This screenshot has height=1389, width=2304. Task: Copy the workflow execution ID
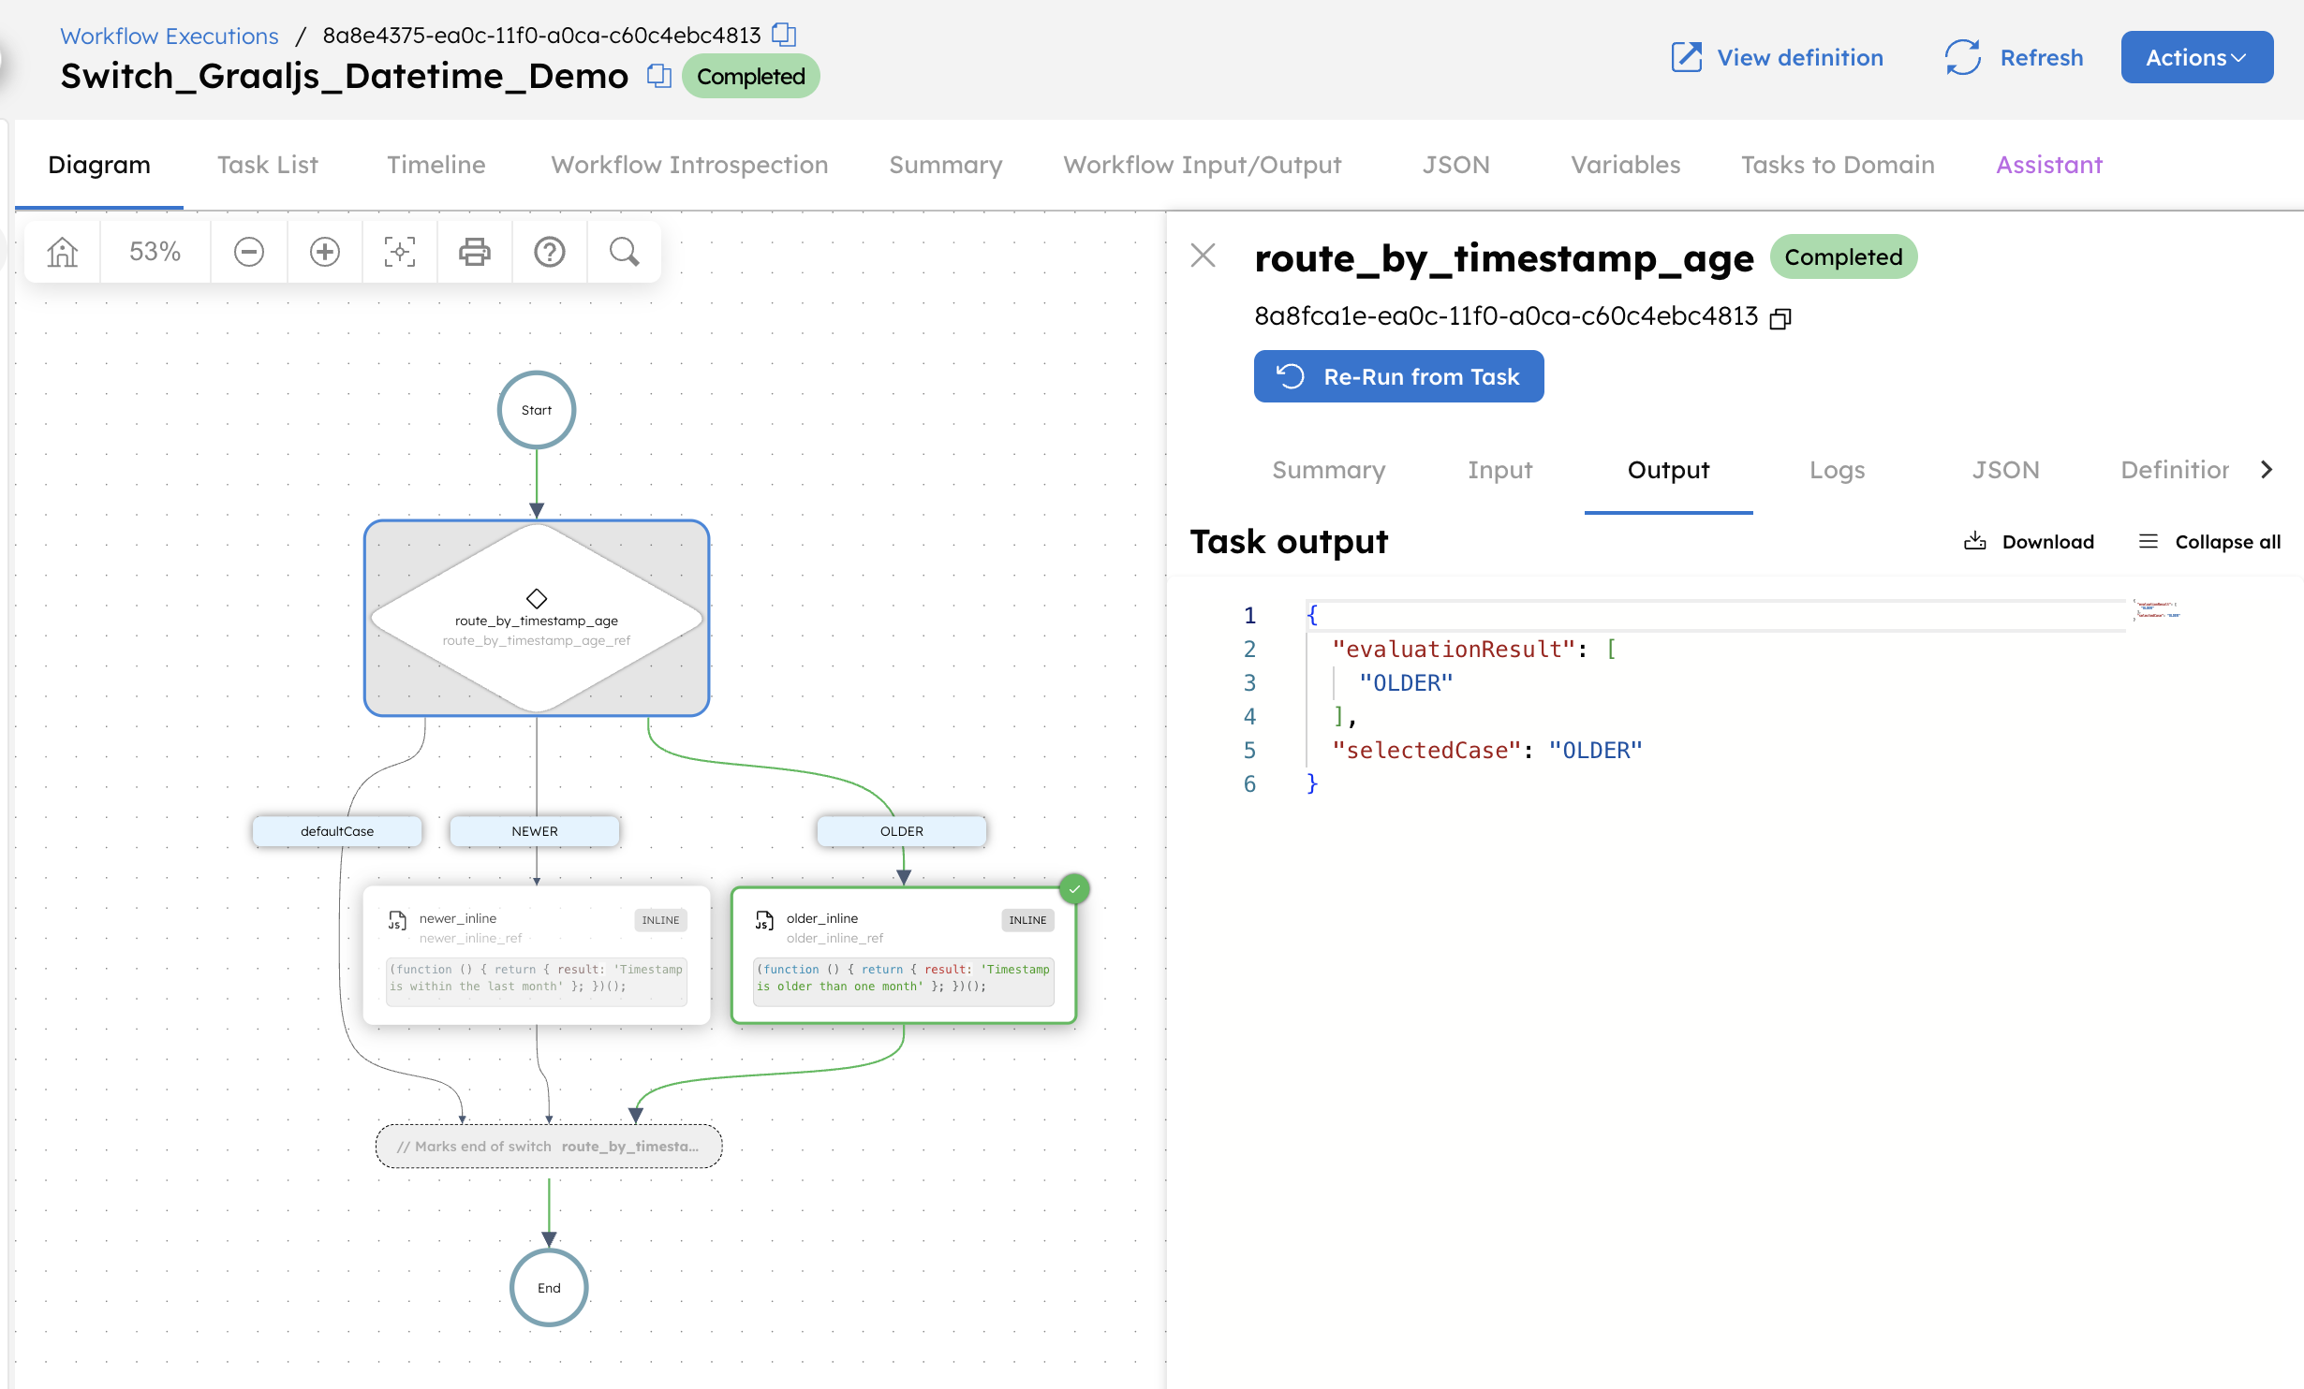pyautogui.click(x=784, y=35)
